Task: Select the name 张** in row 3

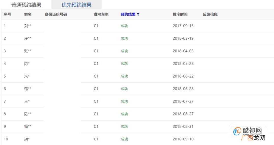Action: (x=28, y=51)
